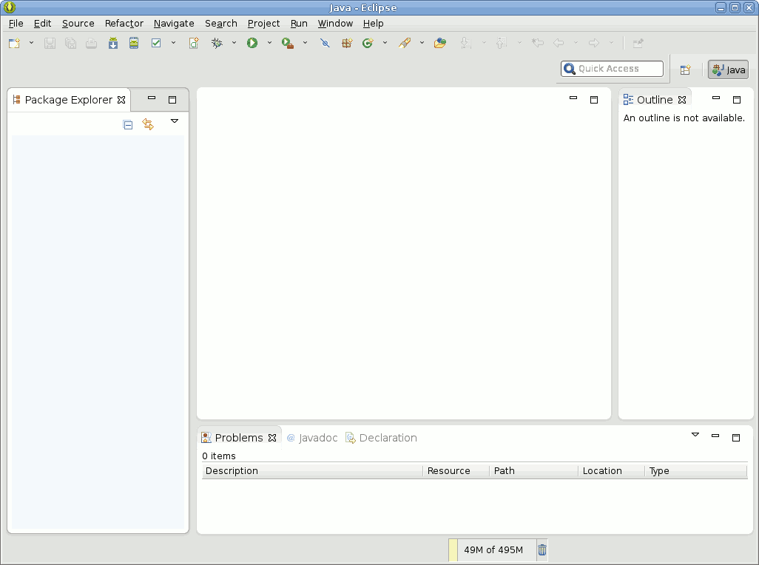This screenshot has height=565, width=759.
Task: Click the New Java Package icon
Action: [347, 43]
